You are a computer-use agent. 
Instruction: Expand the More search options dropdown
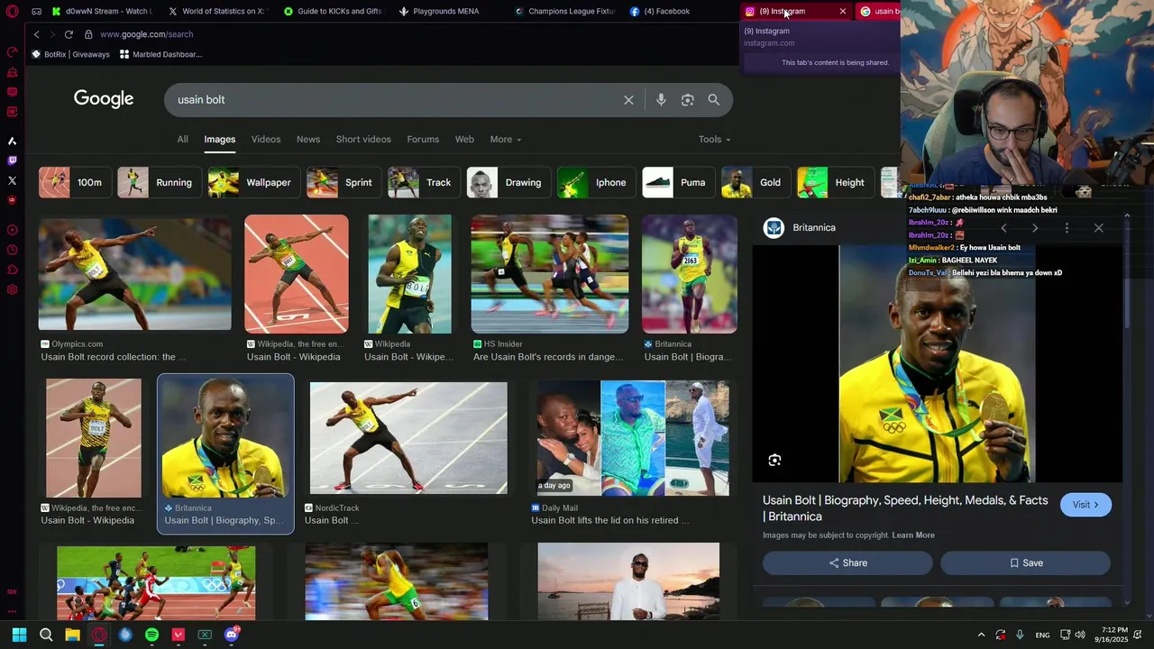[506, 140]
